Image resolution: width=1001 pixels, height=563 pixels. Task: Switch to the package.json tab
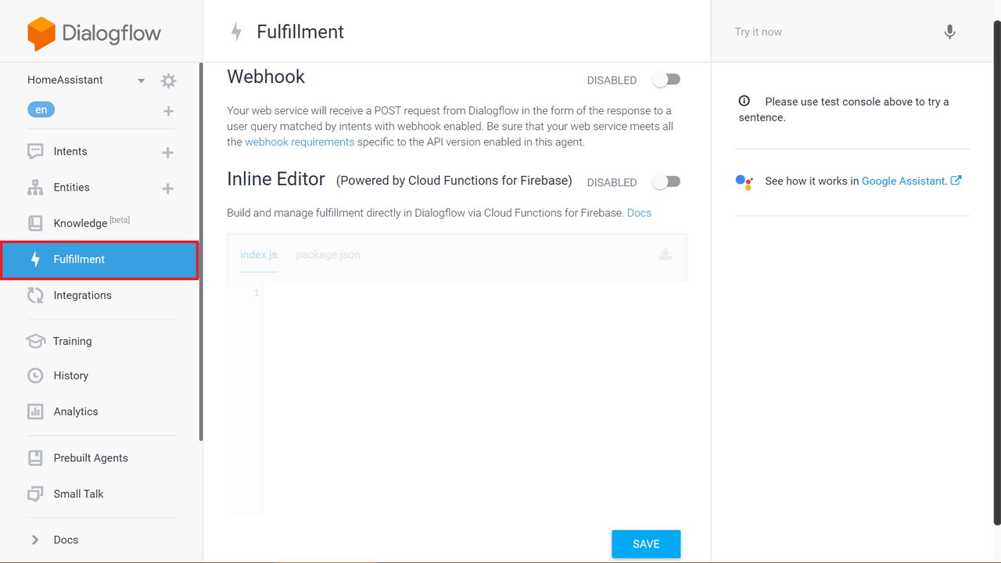328,255
